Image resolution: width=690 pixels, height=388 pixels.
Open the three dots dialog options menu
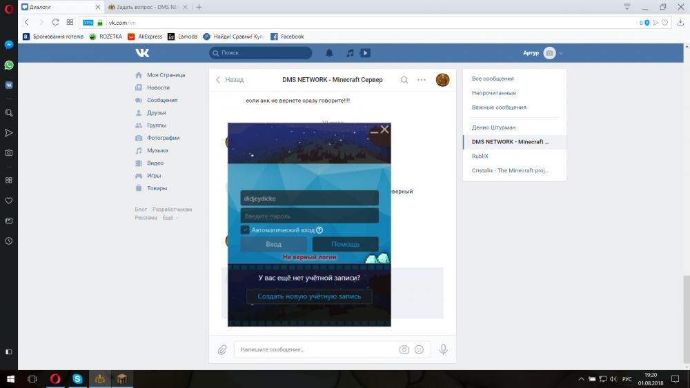[422, 80]
